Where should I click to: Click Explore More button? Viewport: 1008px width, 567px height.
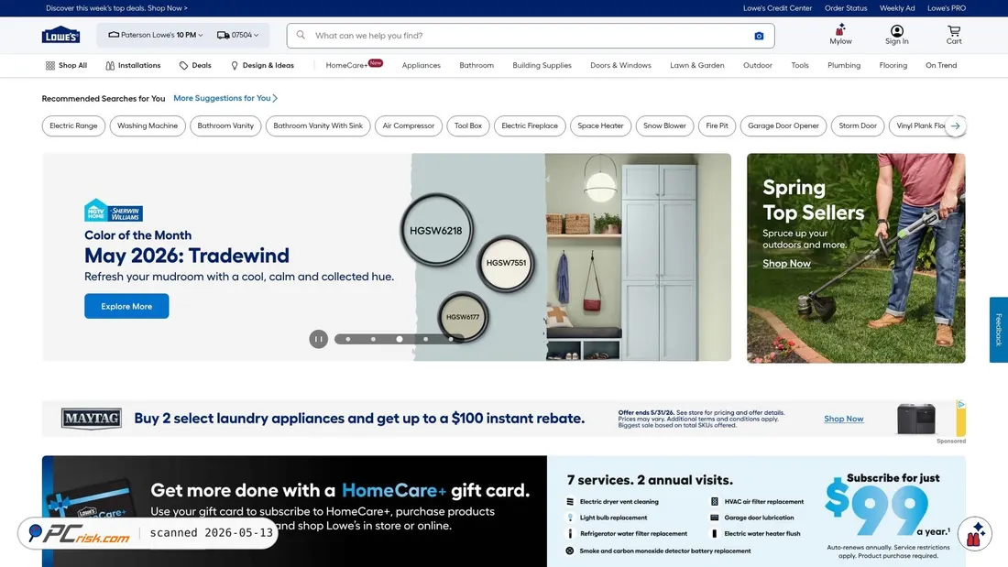(x=126, y=306)
